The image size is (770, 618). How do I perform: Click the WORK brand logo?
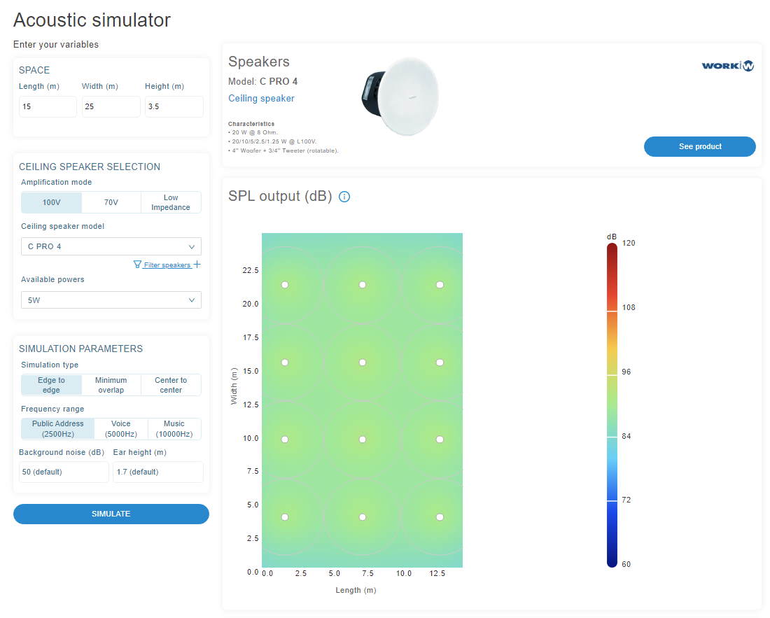[728, 66]
